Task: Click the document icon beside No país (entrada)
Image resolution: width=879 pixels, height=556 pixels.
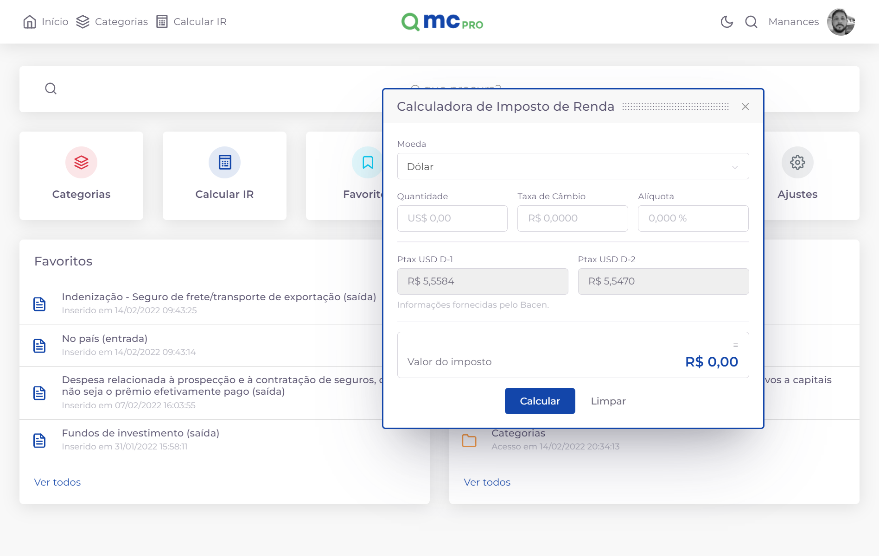Action: click(x=40, y=346)
